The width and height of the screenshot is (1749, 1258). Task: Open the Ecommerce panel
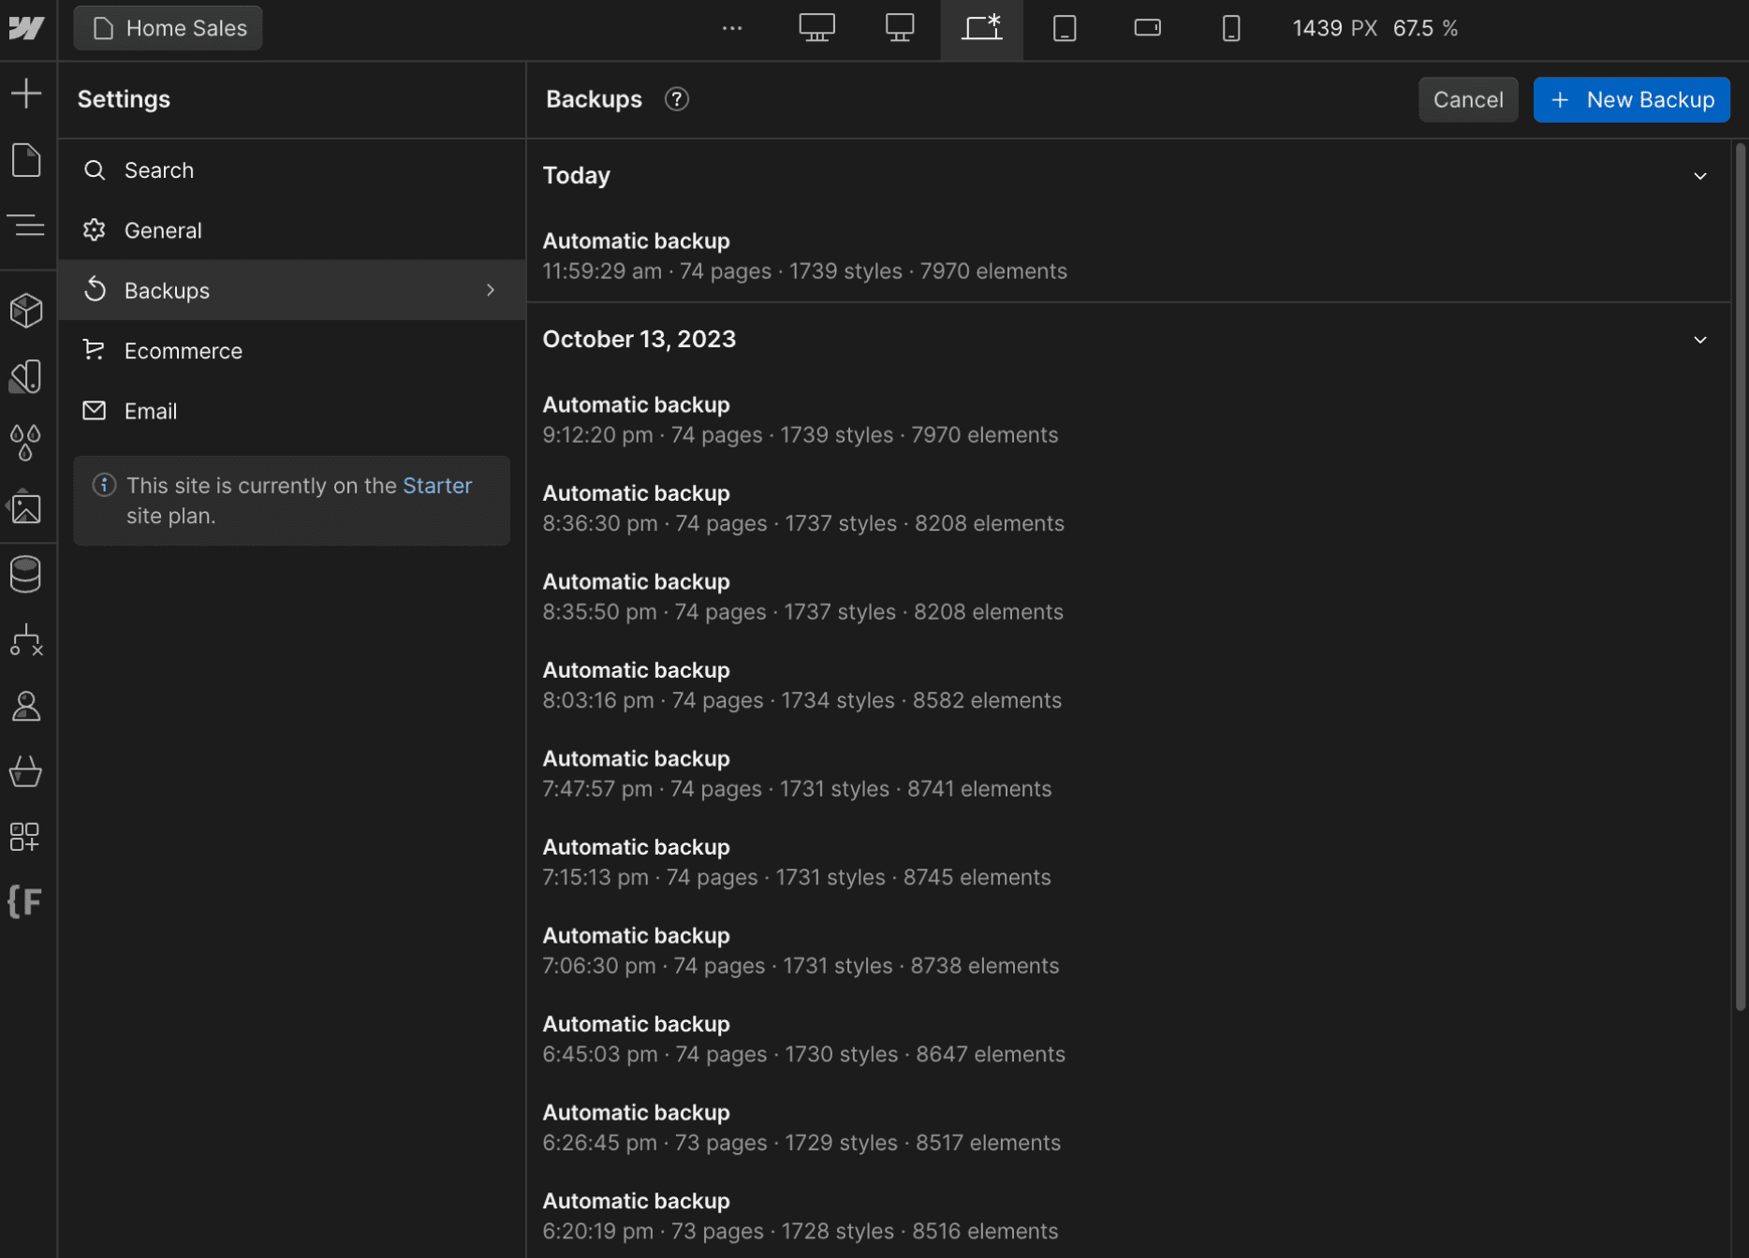click(x=28, y=771)
